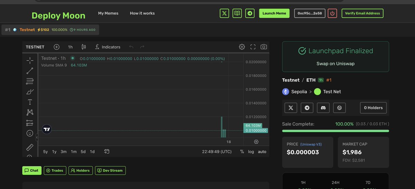The height and width of the screenshot is (189, 415).
Task: Click the token's X social button
Action: (291, 108)
